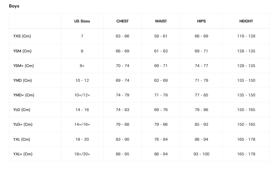Select the US Sizes column header
This screenshot has height=173, width=276.
pos(82,21)
